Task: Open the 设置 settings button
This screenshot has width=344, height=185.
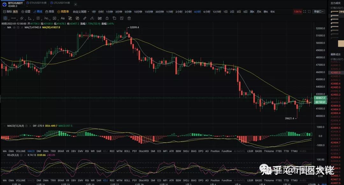Action: pos(26,12)
